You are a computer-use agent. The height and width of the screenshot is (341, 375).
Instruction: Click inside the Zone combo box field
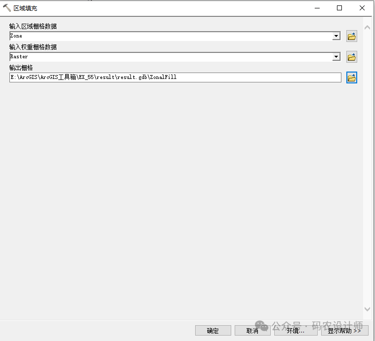(168, 36)
